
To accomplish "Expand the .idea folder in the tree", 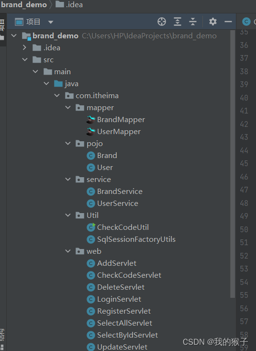I will click(x=24, y=47).
